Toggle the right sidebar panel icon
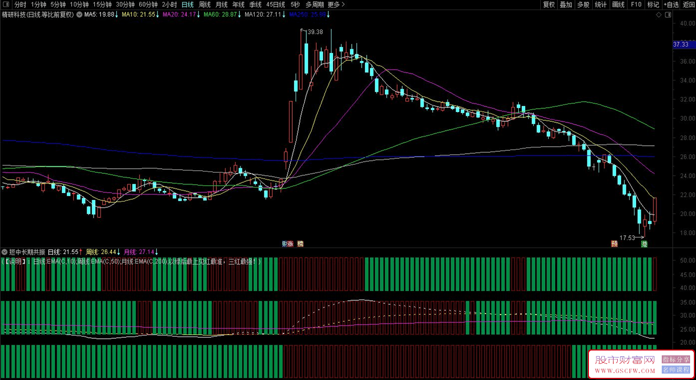This screenshot has width=696, height=380. [x=667, y=15]
